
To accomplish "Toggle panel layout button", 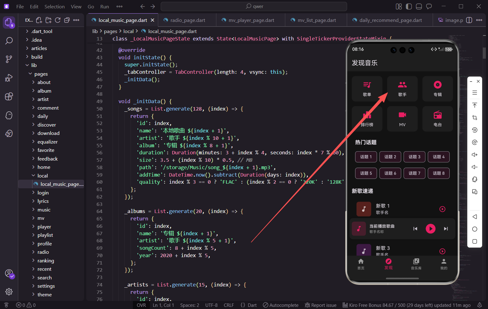I will click(x=419, y=6).
